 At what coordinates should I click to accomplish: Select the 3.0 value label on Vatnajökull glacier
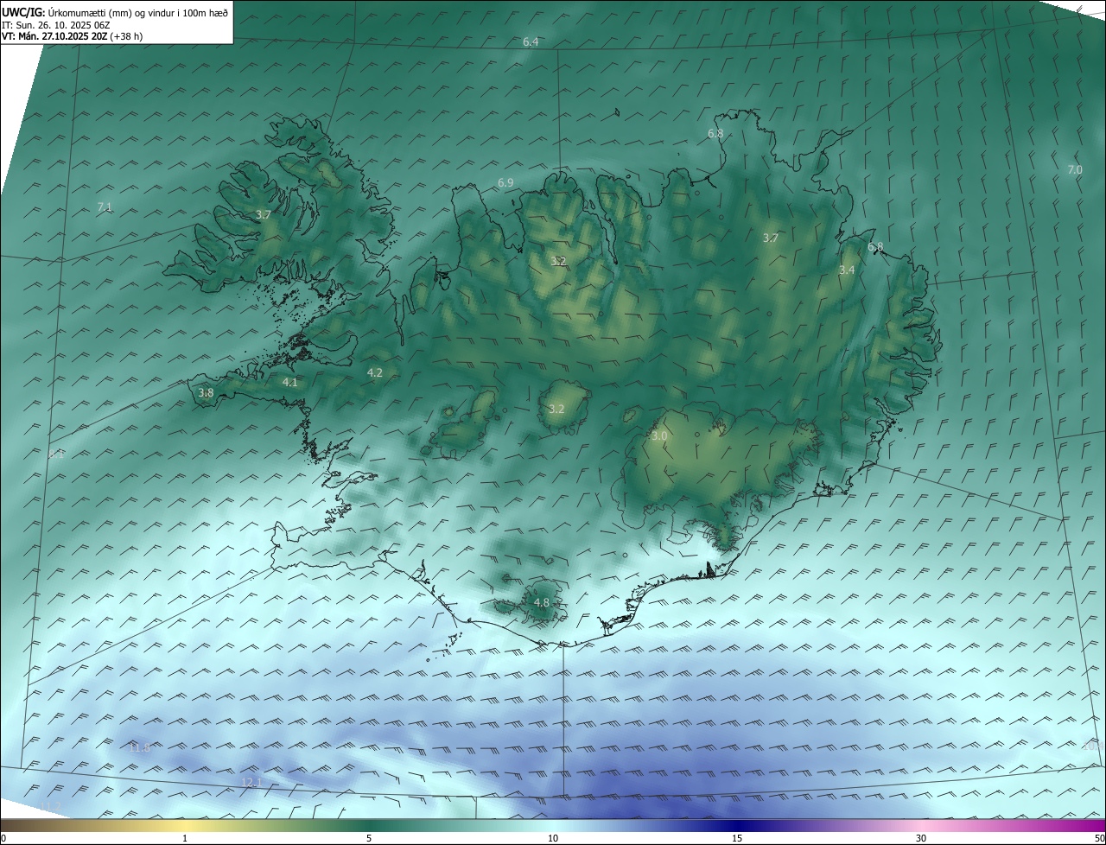pos(659,436)
